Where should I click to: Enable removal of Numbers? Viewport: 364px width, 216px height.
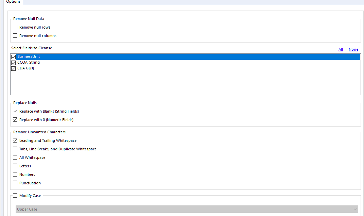point(15,174)
